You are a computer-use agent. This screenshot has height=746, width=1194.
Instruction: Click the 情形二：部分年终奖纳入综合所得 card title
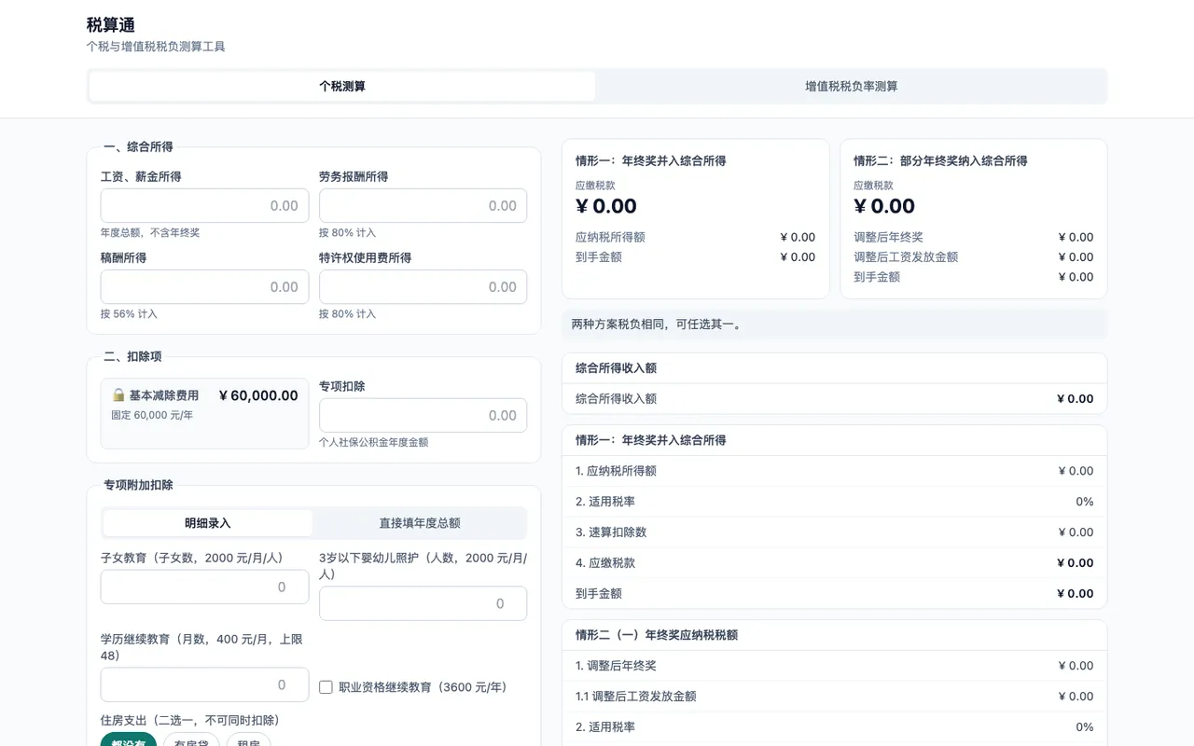[x=940, y=161]
